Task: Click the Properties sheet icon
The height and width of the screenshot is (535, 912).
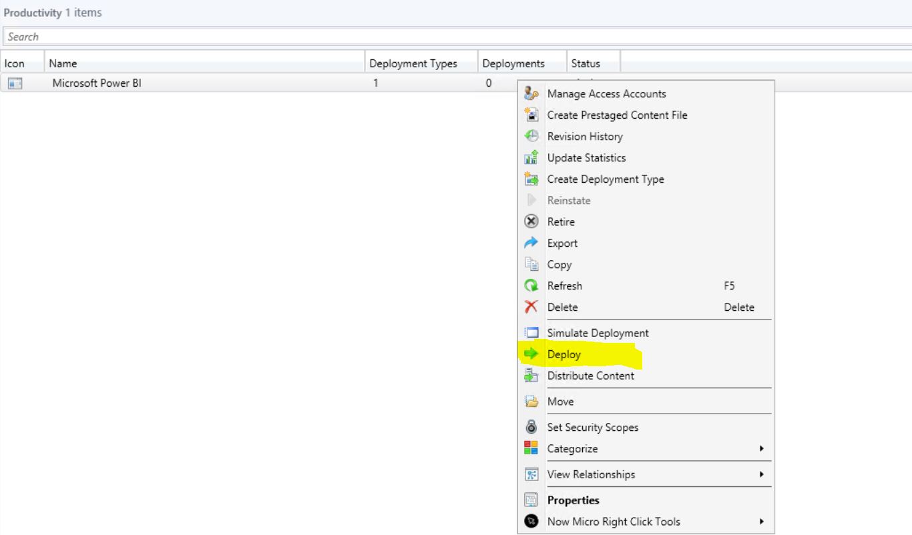Action: pyautogui.click(x=531, y=500)
